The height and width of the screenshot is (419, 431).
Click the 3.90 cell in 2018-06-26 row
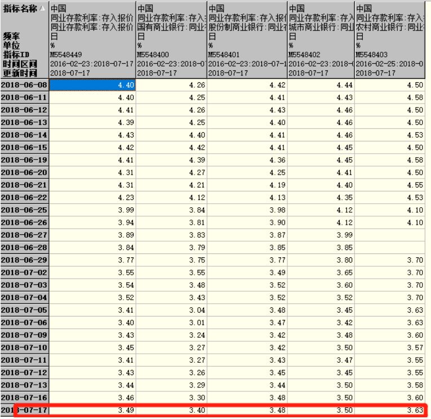pyautogui.click(x=247, y=222)
